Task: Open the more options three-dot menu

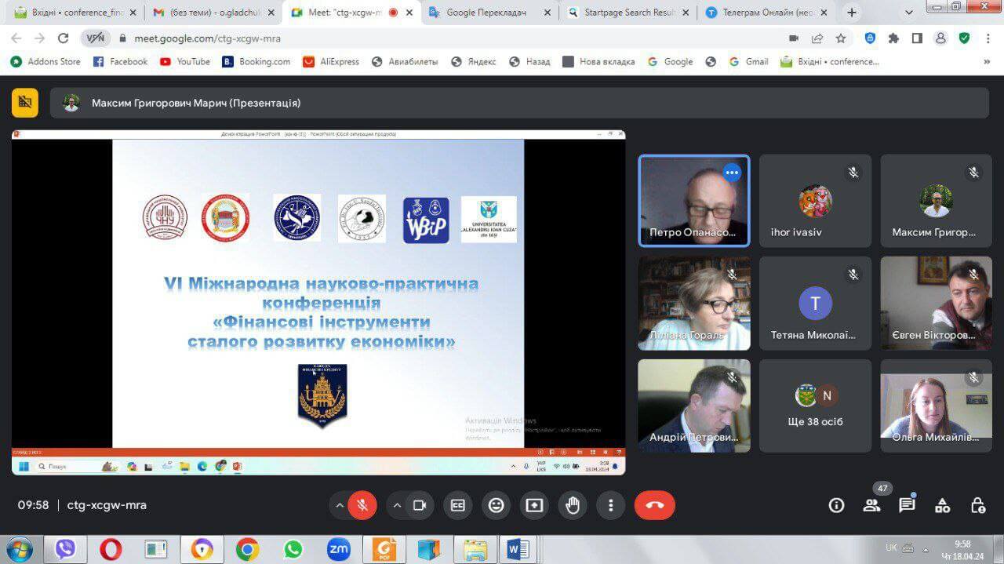Action: tap(610, 505)
